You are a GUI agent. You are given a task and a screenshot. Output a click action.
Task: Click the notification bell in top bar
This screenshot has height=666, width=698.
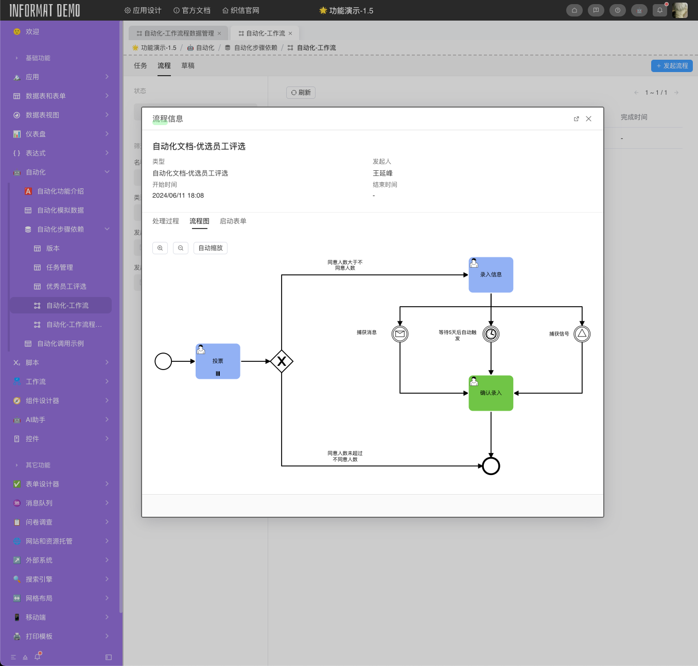659,10
